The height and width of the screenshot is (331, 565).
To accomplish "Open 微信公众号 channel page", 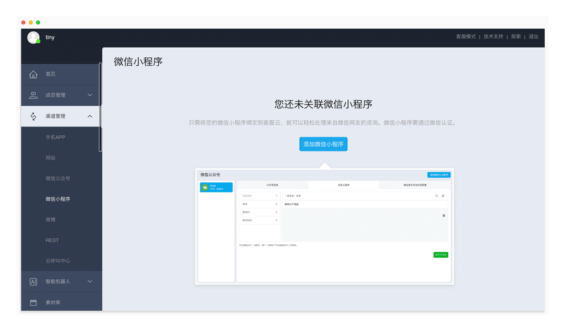I will pos(58,179).
